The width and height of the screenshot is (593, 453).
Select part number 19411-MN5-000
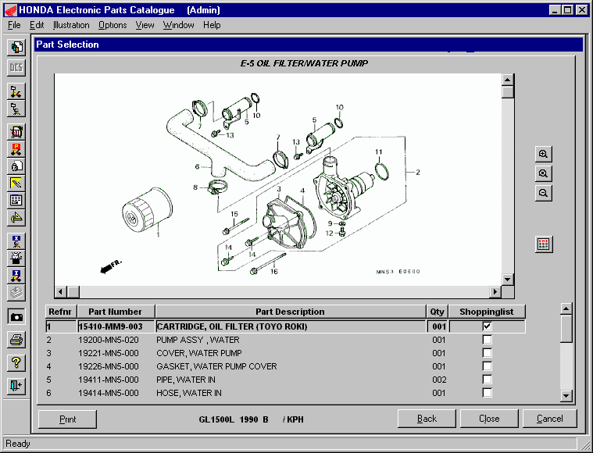tap(109, 380)
